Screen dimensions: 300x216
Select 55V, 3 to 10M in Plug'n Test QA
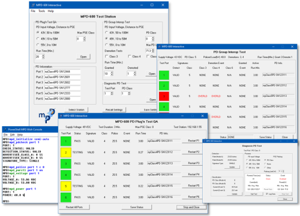pyautogui.click(x=38, y=45)
